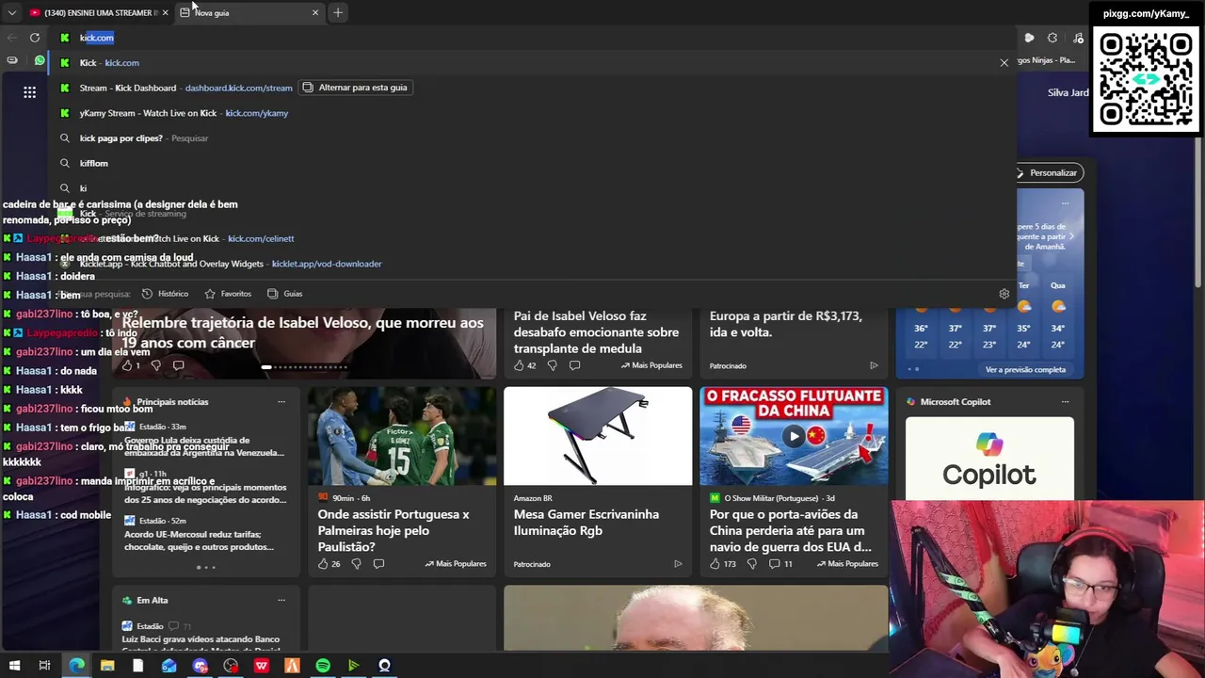The width and height of the screenshot is (1205, 678).
Task: Remove the Kick suggestion with X
Action: (1004, 63)
